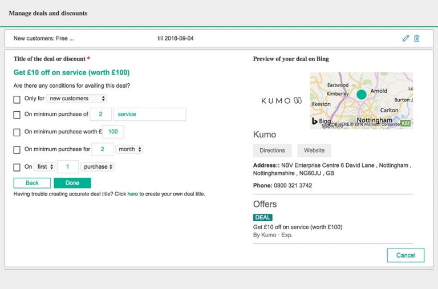Open the 'purchase' type dropdown

(x=97, y=167)
